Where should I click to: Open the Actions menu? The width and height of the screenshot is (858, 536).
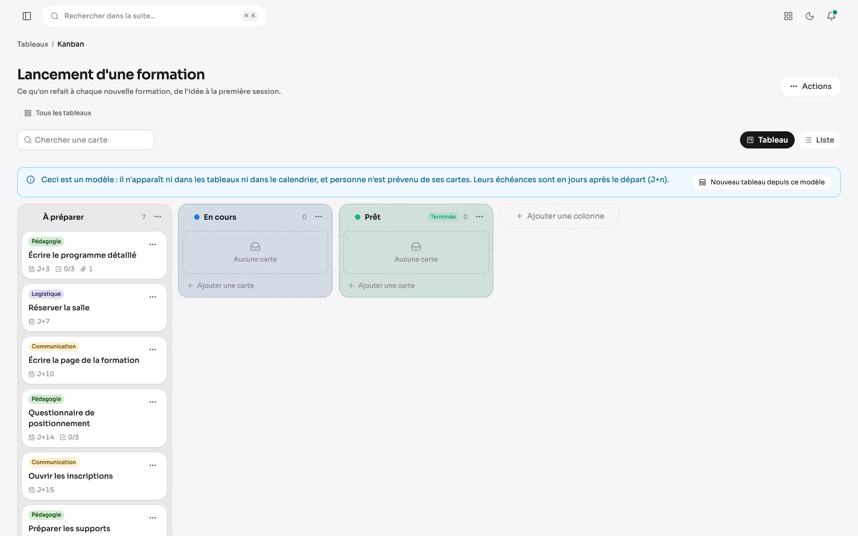tap(810, 86)
